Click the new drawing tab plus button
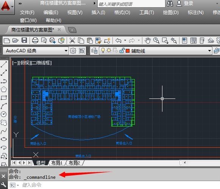Viewport: 220px width, 189px height. (72, 30)
